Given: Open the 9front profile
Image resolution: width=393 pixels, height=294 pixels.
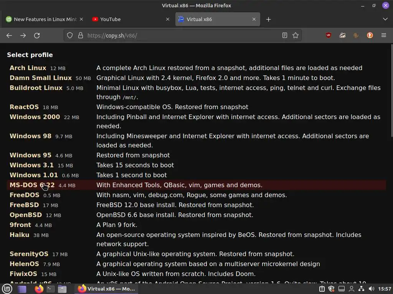Looking at the screenshot, I should click(20, 225).
